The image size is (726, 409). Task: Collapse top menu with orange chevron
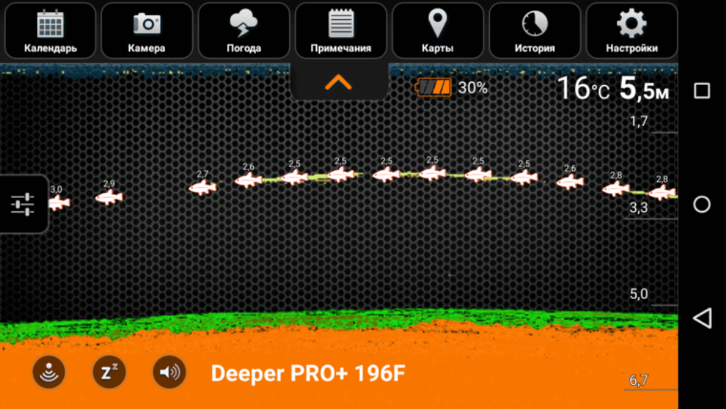[338, 82]
